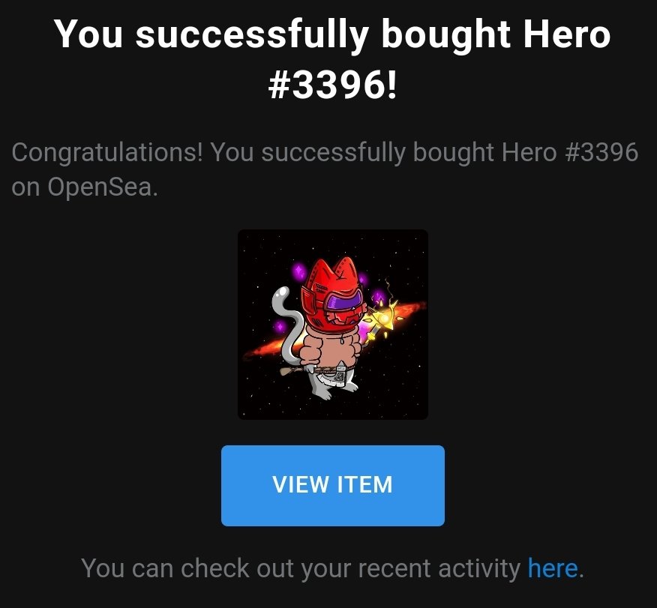Select the "#3396!" line of heading
Image resolution: width=657 pixels, height=608 pixels.
click(x=333, y=85)
